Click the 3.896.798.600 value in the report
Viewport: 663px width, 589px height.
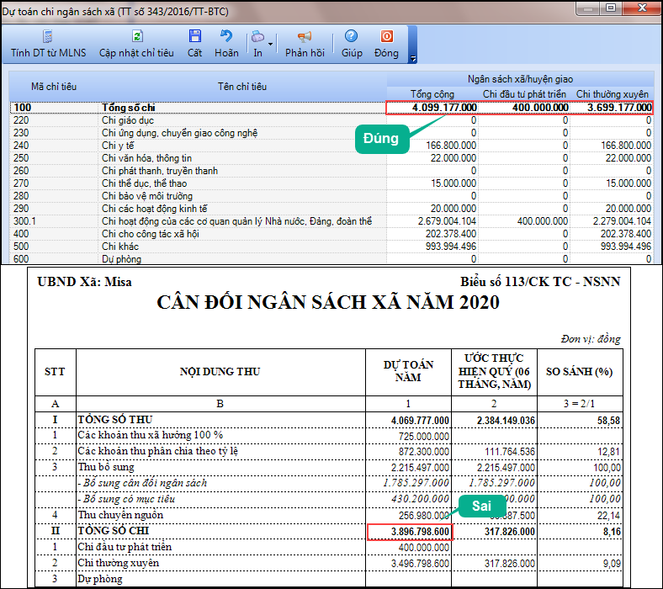pyautogui.click(x=420, y=532)
